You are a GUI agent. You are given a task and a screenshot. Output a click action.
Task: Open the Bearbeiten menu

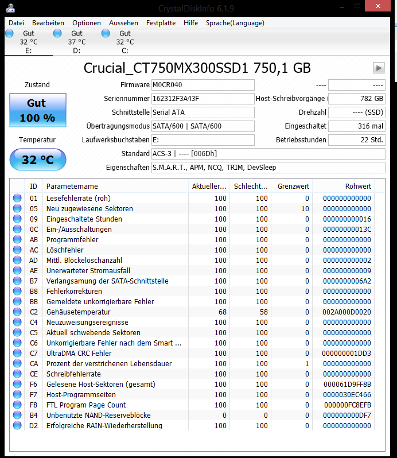click(48, 23)
